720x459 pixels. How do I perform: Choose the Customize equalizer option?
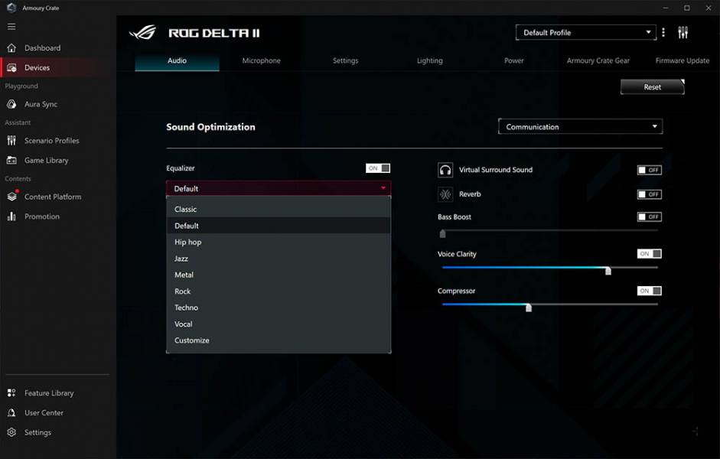tap(279, 340)
